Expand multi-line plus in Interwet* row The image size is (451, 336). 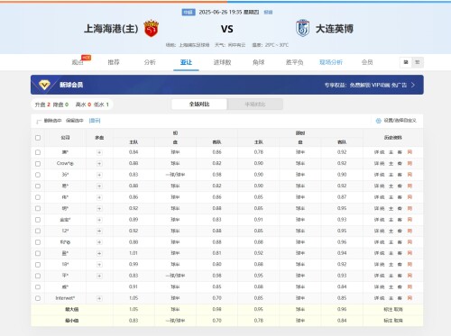99,298
